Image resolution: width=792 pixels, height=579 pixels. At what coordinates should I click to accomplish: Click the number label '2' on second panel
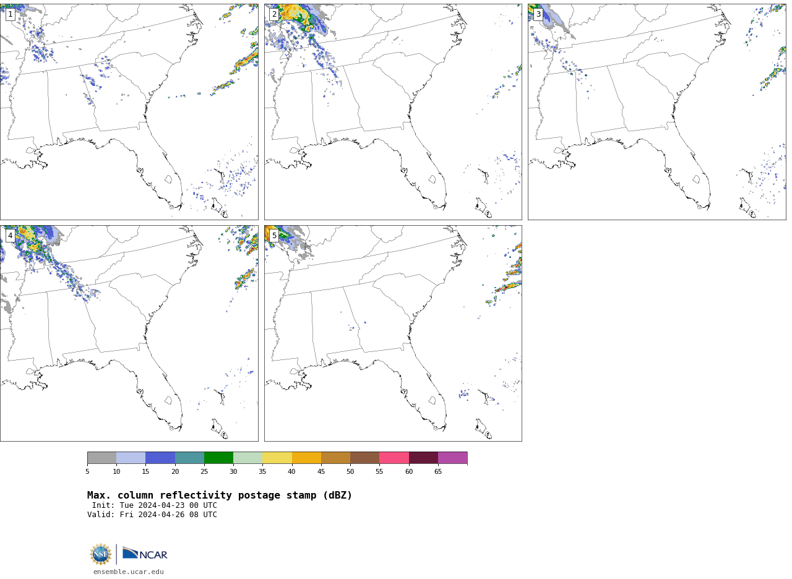(x=274, y=14)
